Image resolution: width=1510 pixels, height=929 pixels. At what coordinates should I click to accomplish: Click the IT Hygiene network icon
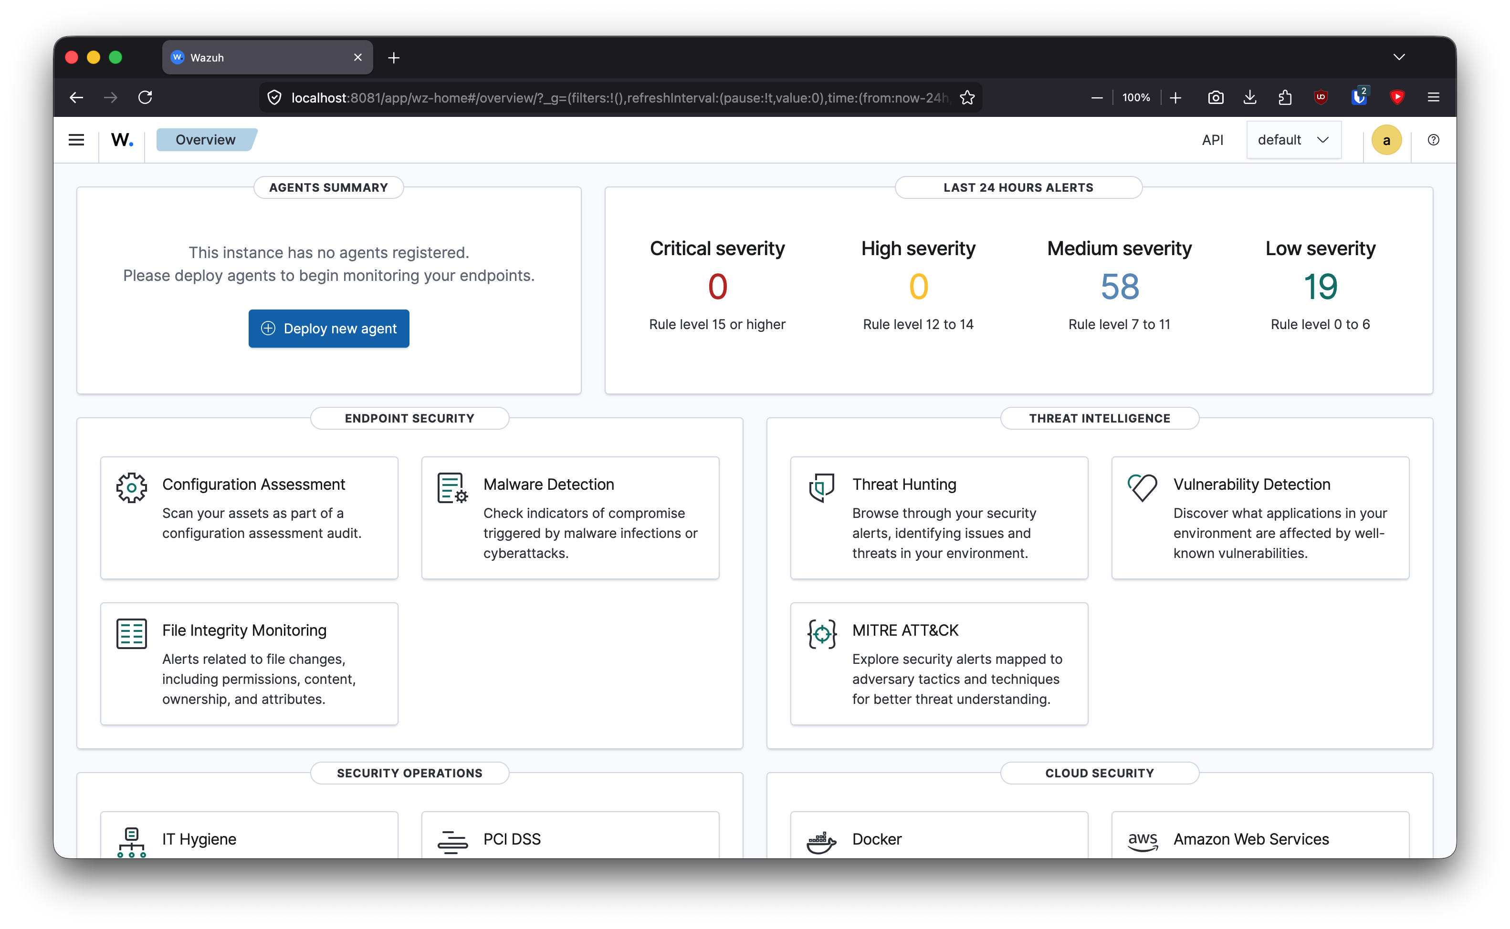pos(131,842)
